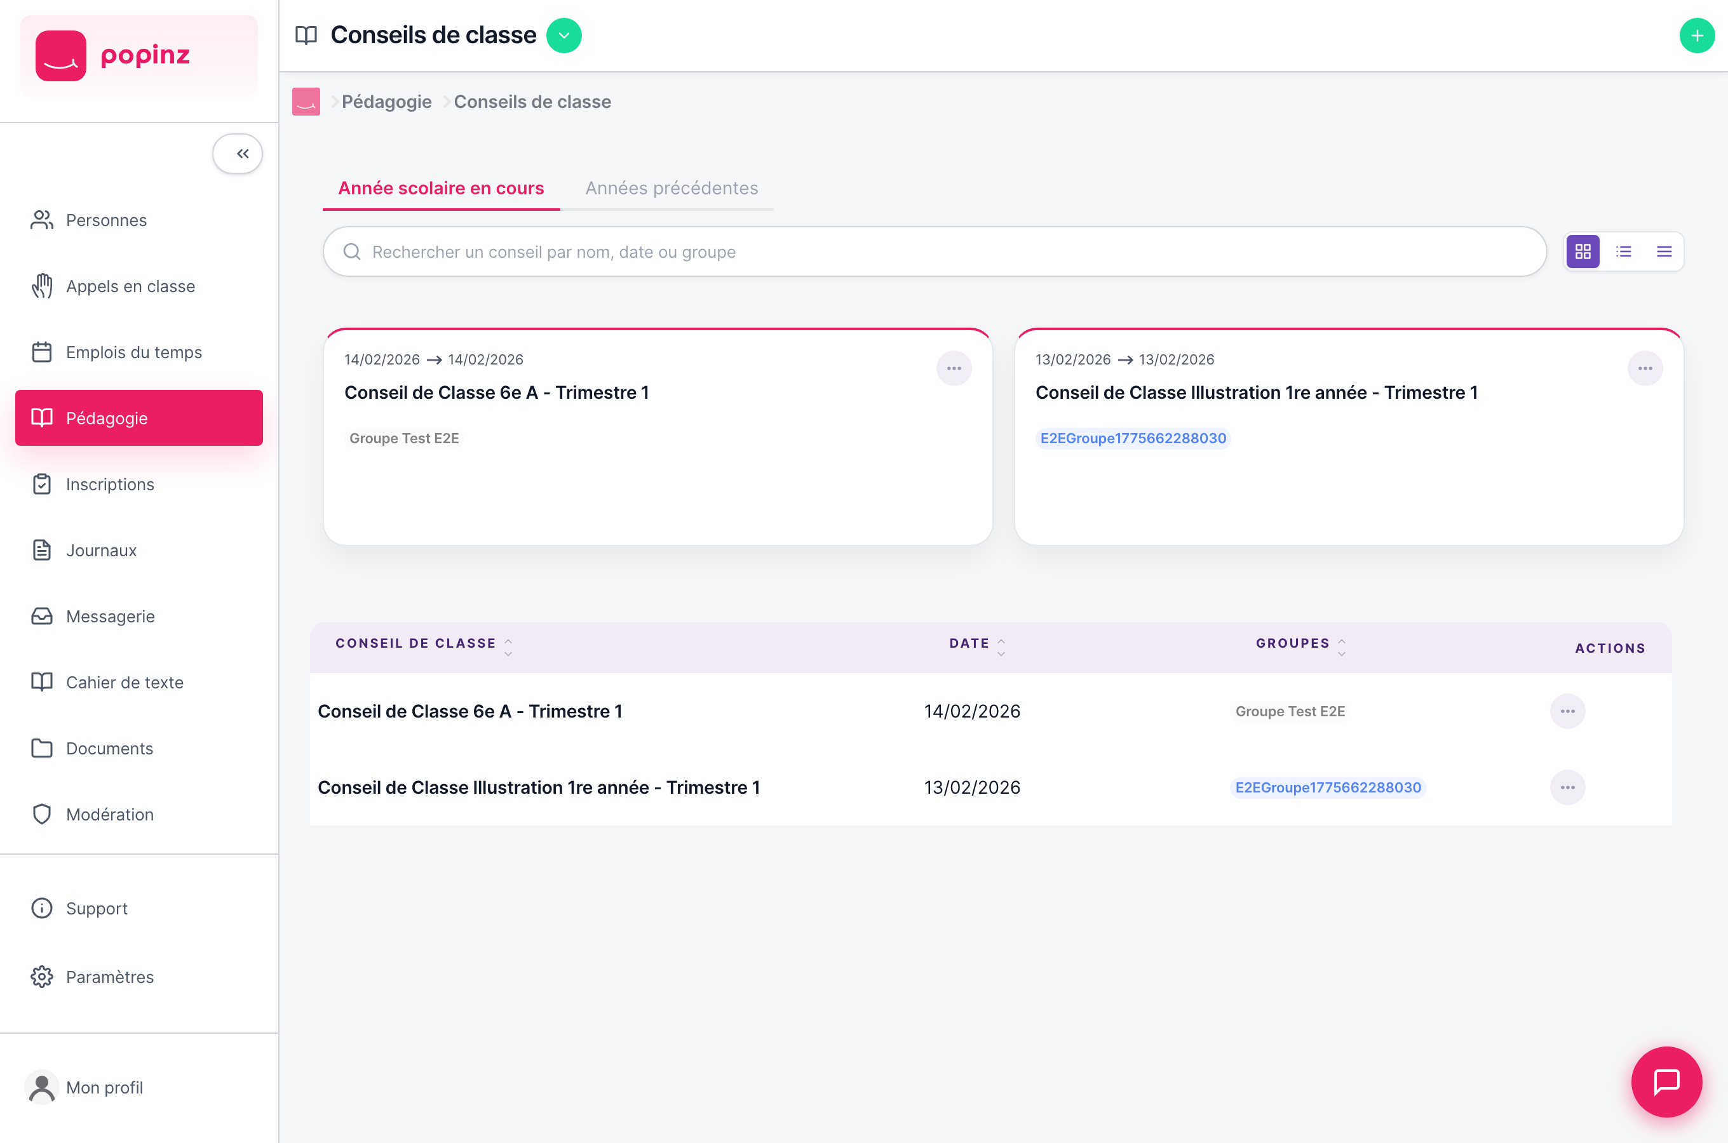Click E2EGroupe1775662288030 tag on card
The image size is (1728, 1143).
tap(1133, 438)
